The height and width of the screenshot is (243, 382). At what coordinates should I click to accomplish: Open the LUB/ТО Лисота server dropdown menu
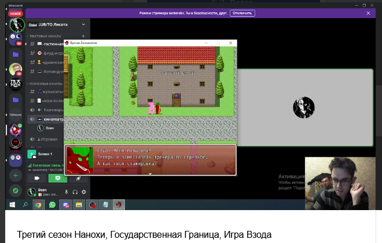tap(83, 25)
